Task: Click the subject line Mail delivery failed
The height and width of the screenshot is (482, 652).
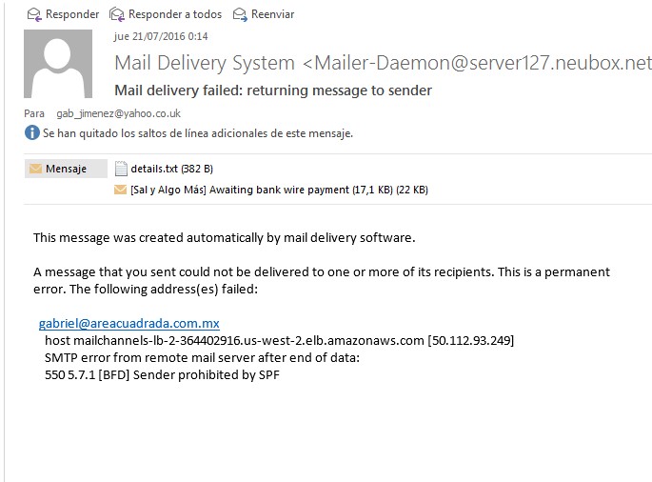Action: pos(273,90)
